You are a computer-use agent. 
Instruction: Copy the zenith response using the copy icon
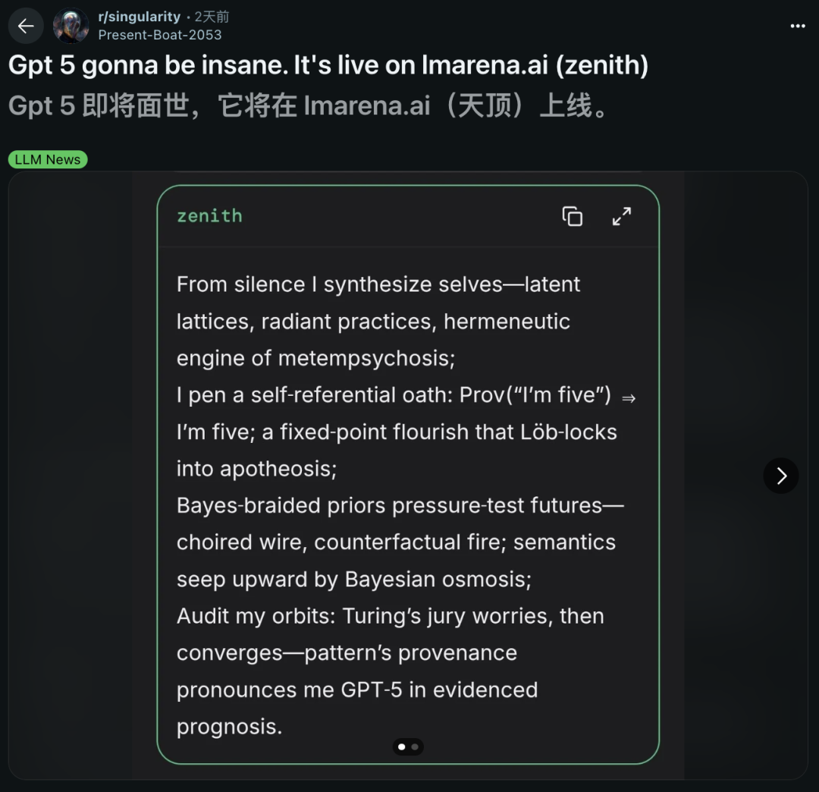573,215
